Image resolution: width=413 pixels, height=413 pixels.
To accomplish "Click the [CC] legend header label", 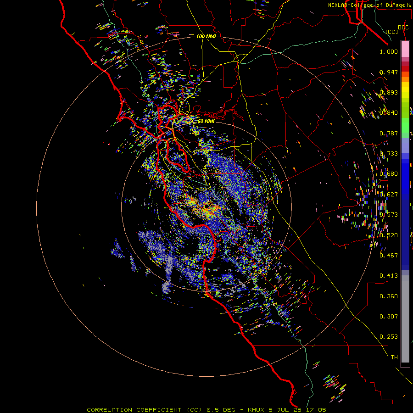I will 392,32.
